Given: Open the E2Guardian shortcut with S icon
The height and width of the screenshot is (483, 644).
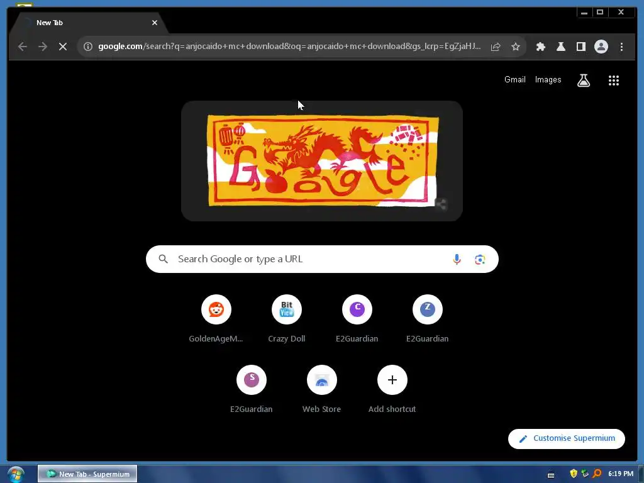Looking at the screenshot, I should tap(252, 389).
